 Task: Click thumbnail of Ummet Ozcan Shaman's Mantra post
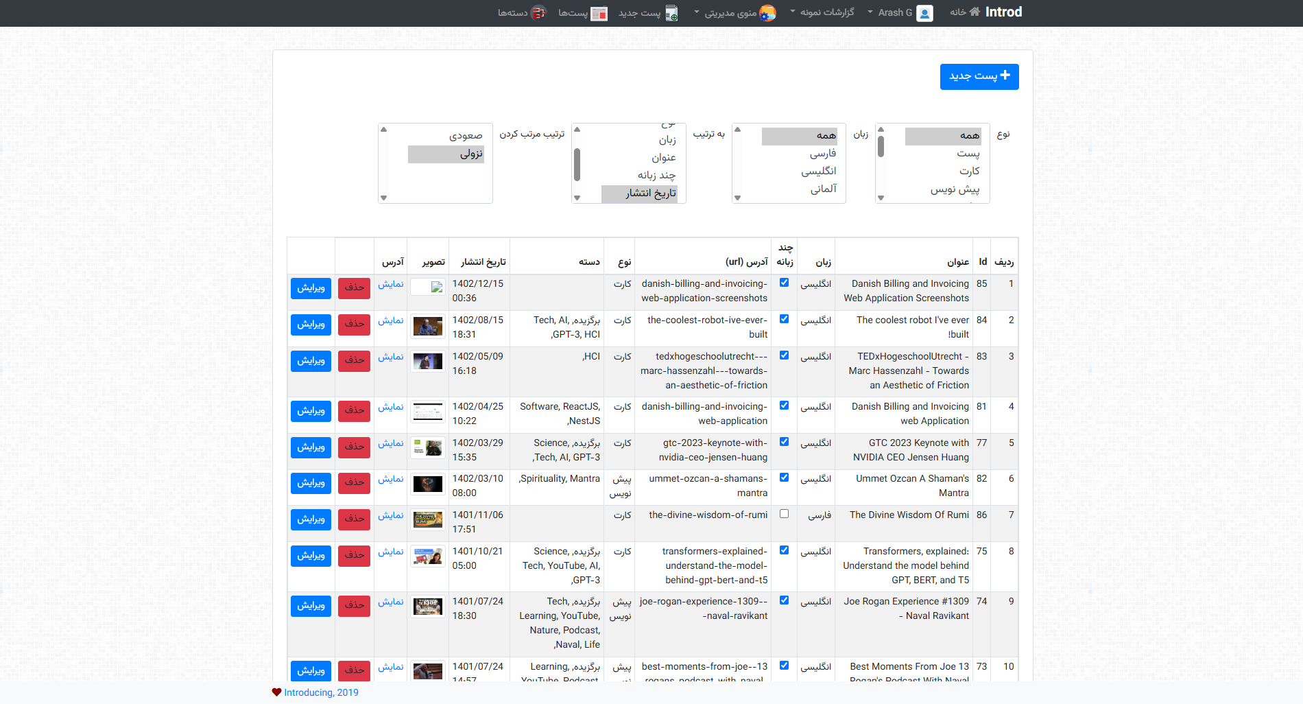click(428, 484)
